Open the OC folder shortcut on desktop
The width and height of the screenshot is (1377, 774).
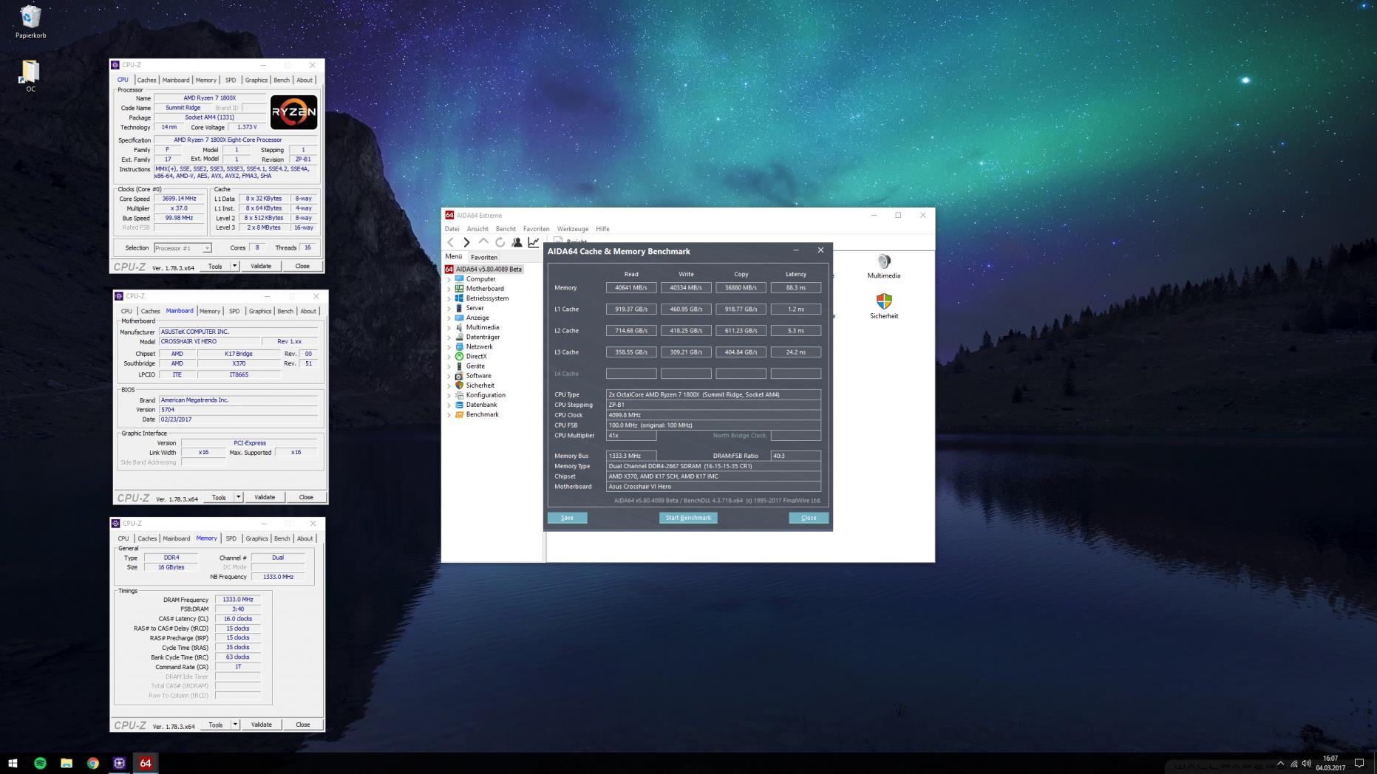click(30, 76)
